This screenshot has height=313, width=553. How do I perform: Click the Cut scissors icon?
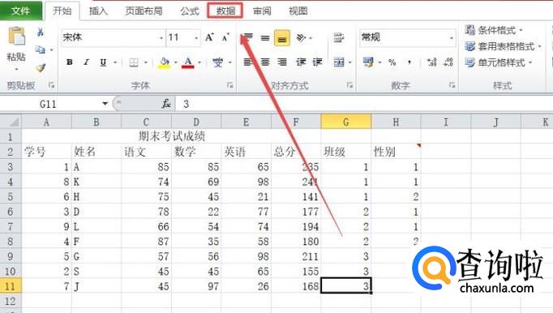41,32
